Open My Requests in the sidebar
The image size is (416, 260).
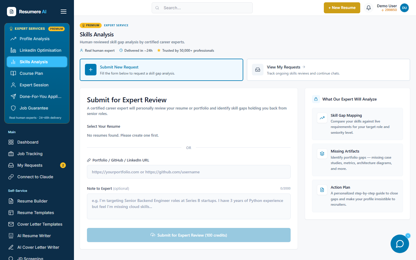coord(37,165)
